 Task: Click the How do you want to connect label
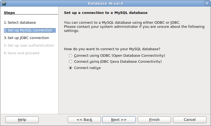coord(112,49)
